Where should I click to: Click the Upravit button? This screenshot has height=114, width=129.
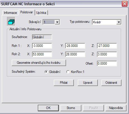pyautogui.click(x=87, y=83)
